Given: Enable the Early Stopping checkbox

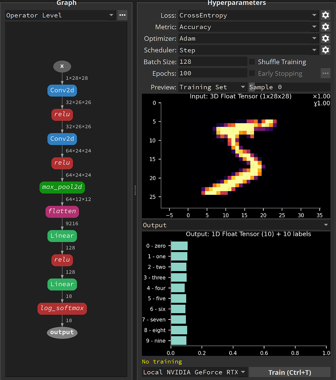Looking at the screenshot, I should point(252,73).
